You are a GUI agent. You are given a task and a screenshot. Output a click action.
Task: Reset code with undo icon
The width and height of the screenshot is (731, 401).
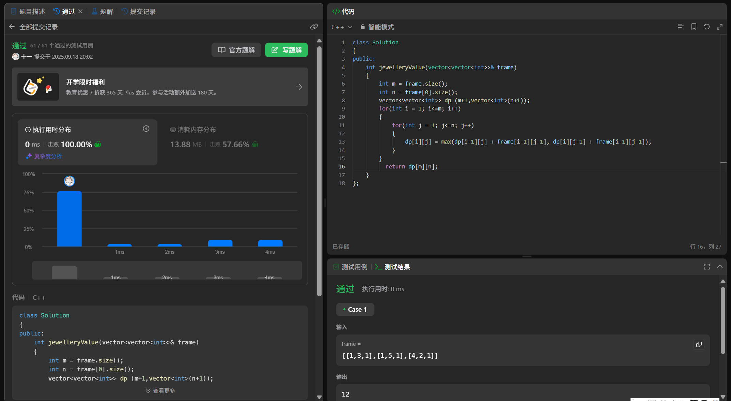[706, 27]
